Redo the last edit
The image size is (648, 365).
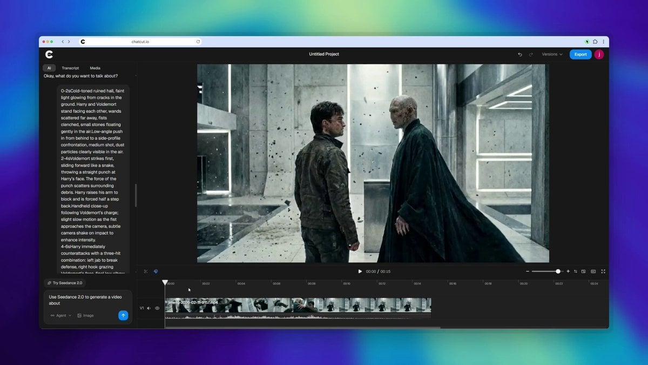[x=531, y=55]
